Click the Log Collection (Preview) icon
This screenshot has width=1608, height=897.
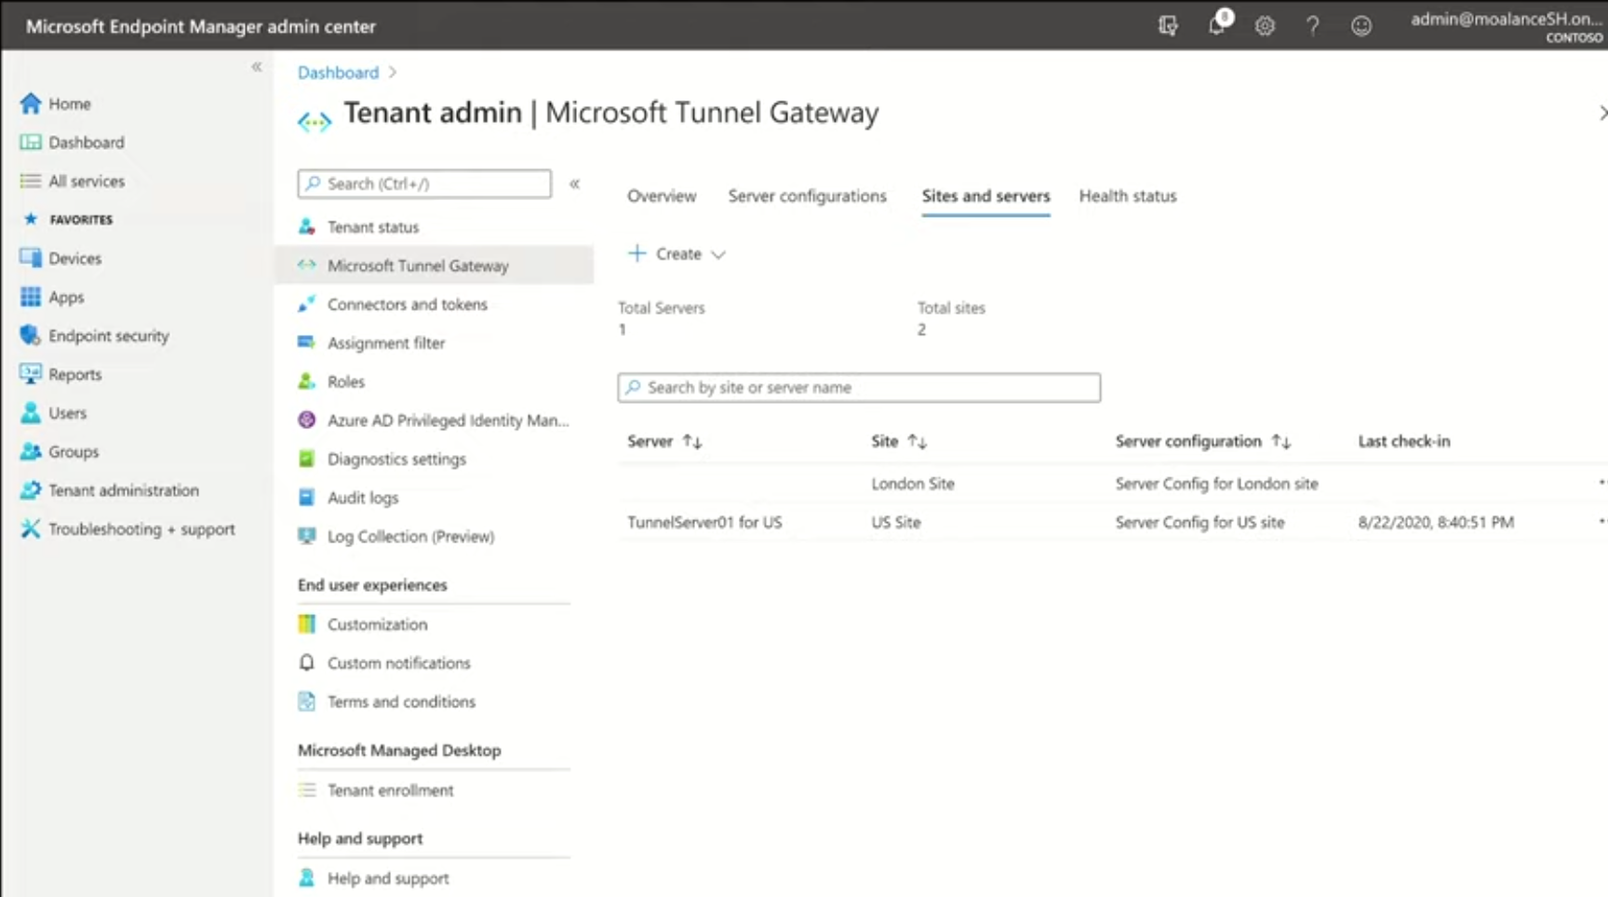pyautogui.click(x=306, y=536)
